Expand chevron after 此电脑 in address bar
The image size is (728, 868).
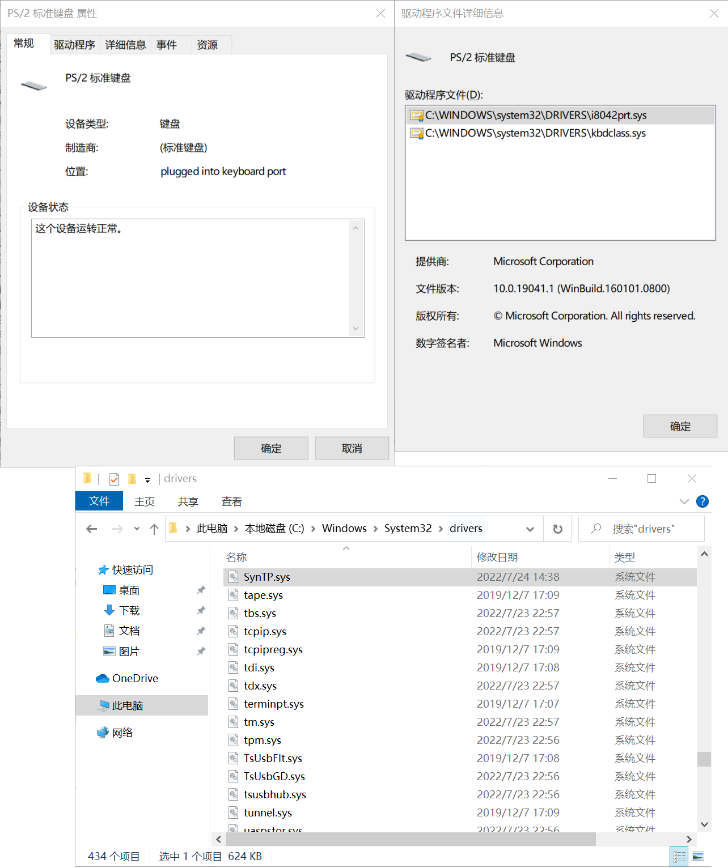[x=236, y=529]
